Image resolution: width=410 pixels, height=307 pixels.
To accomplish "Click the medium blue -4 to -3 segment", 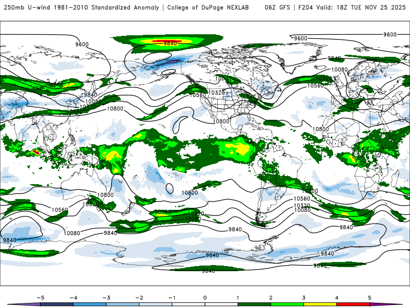I will (90, 304).
